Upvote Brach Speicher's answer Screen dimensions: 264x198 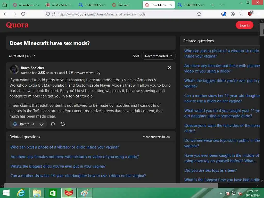pos(23,124)
